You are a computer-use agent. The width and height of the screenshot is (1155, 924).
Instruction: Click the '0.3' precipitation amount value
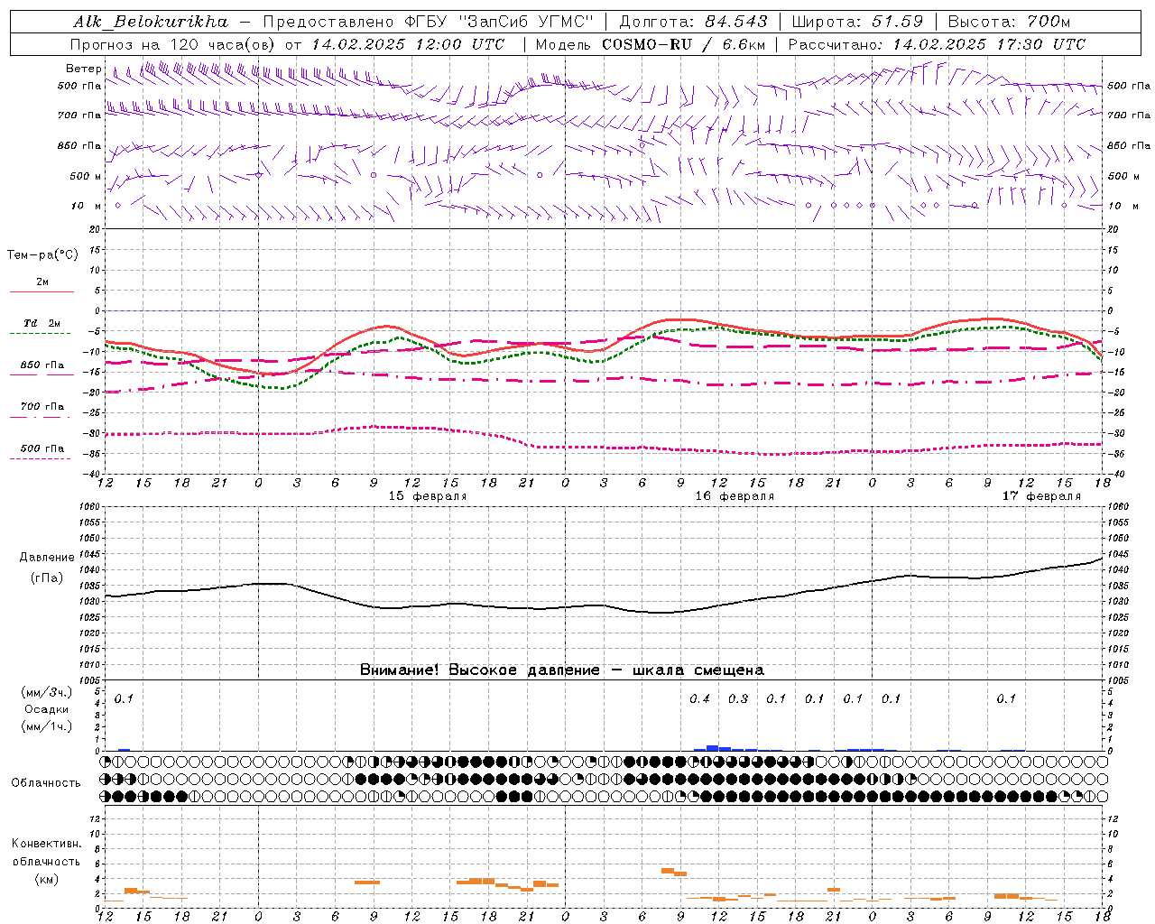pos(738,698)
